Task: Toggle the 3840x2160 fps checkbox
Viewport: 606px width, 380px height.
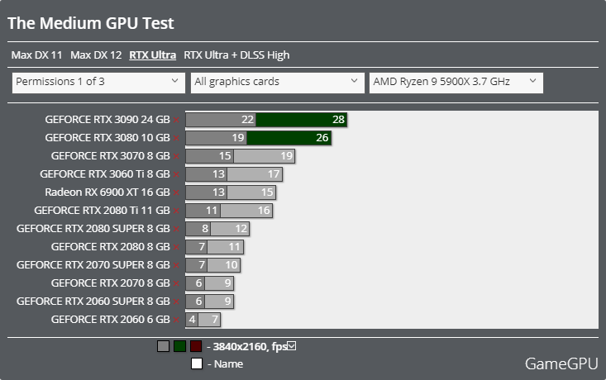Action: (x=292, y=346)
